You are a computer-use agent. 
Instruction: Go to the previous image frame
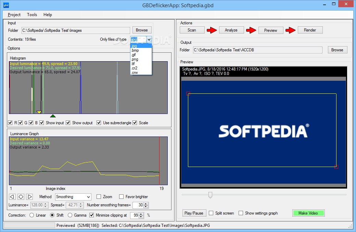[x=12, y=197]
